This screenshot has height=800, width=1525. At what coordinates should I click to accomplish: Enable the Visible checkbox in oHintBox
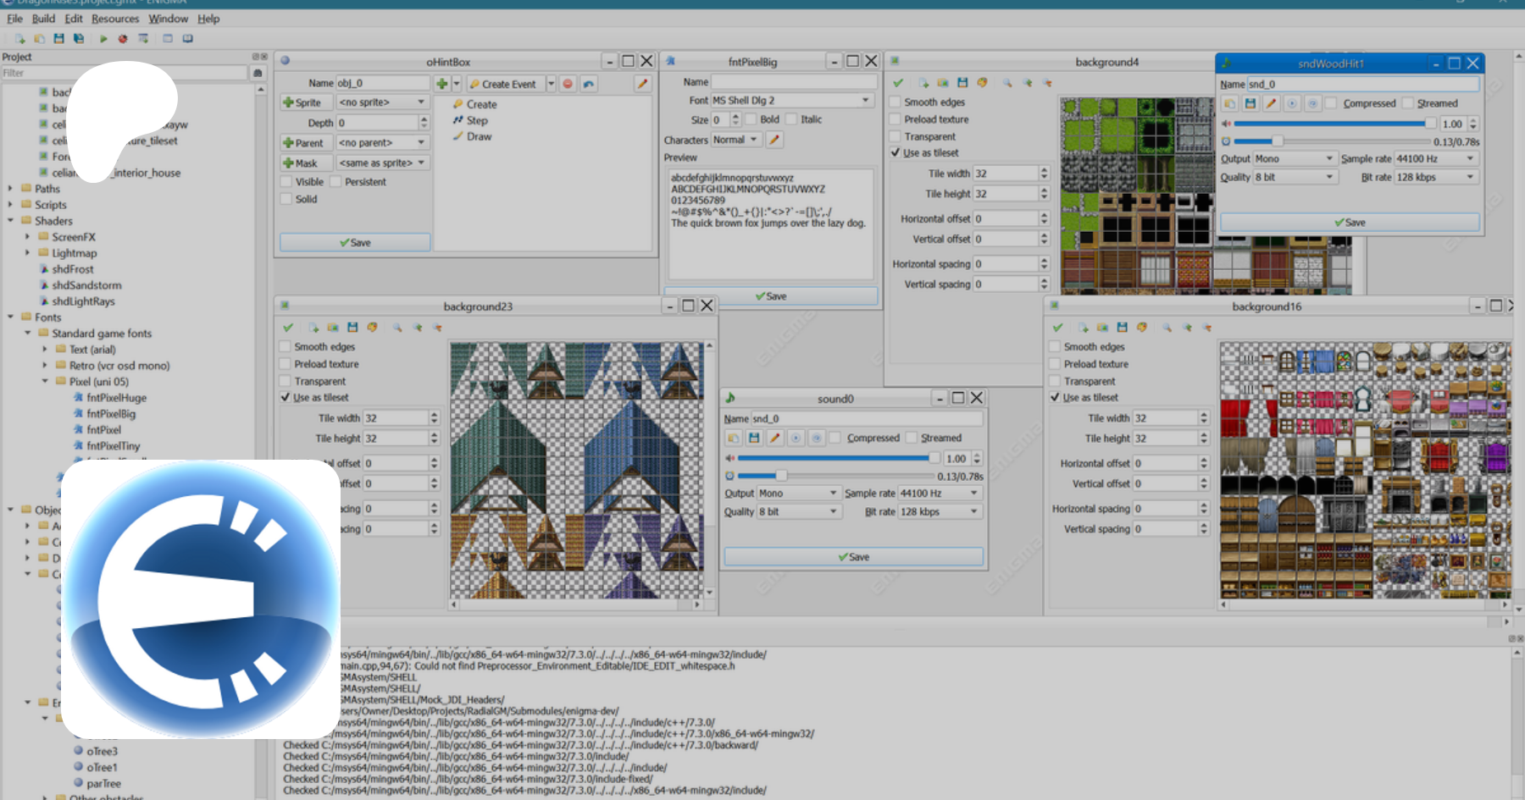pyautogui.click(x=286, y=182)
